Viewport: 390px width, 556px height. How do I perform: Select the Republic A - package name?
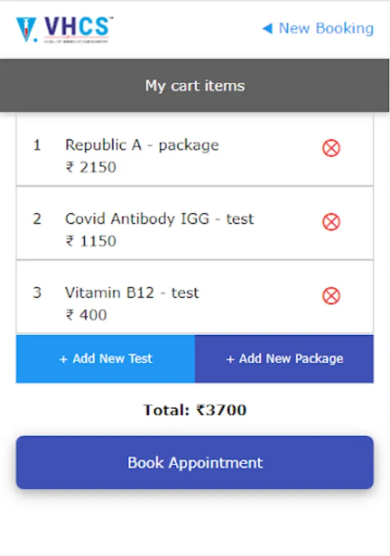[x=142, y=145]
